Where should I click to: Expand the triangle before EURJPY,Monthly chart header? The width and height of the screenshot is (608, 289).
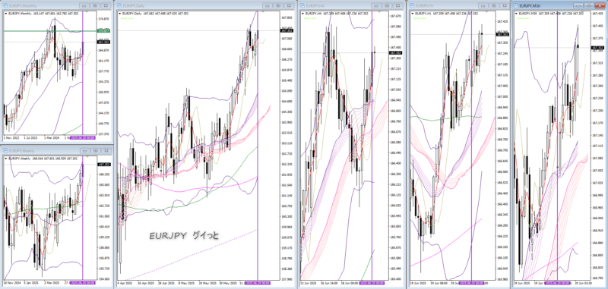[6, 14]
